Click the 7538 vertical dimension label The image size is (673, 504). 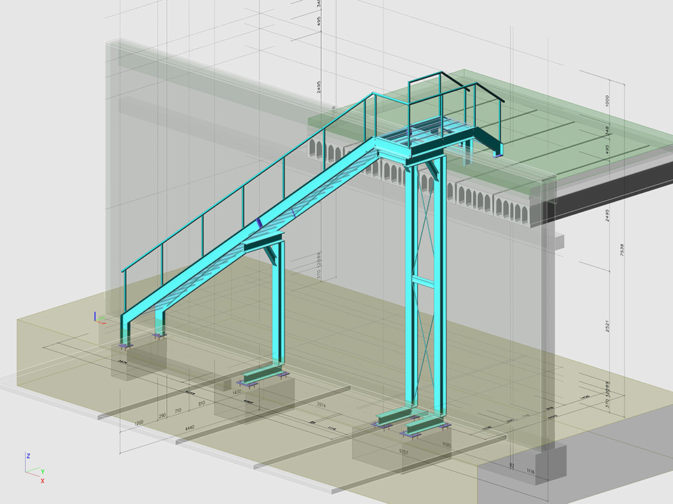click(622, 250)
